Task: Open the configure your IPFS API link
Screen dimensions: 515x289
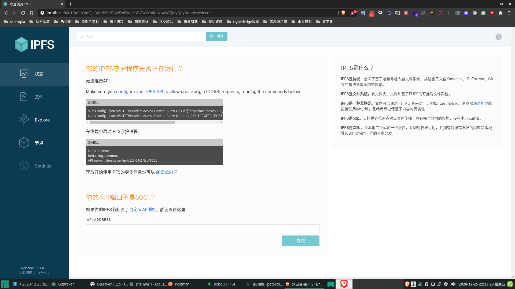Action: click(139, 92)
